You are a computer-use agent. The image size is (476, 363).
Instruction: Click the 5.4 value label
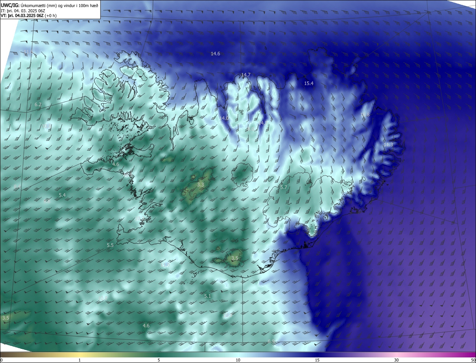pyautogui.click(x=62, y=195)
